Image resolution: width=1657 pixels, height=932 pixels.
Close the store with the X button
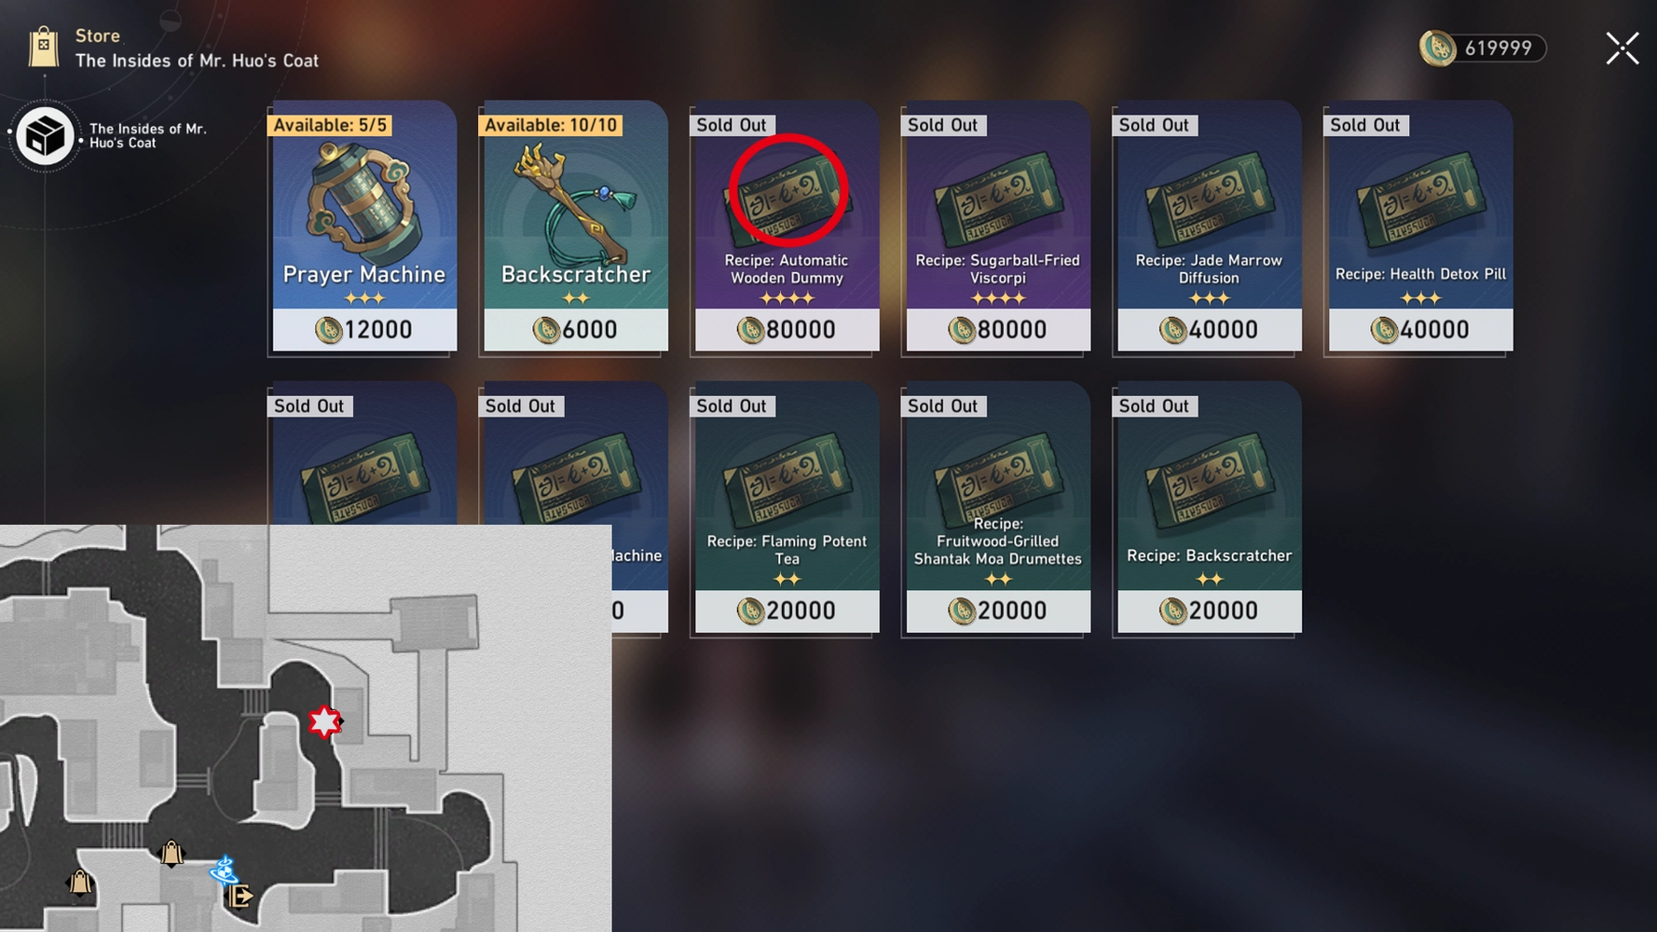(1623, 48)
